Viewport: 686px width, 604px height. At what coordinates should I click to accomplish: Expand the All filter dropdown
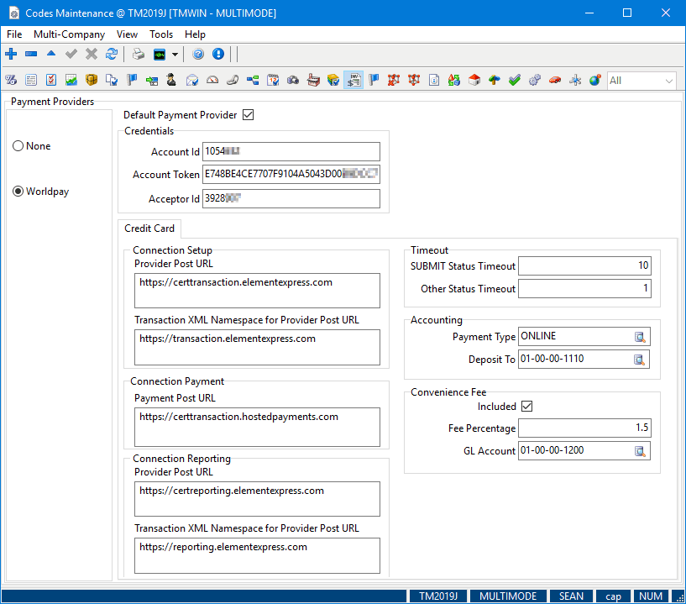[669, 81]
